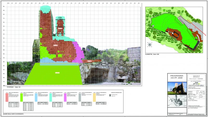
Task: Click the large green trapezoid area of the fotopiano
Action: click(54, 74)
